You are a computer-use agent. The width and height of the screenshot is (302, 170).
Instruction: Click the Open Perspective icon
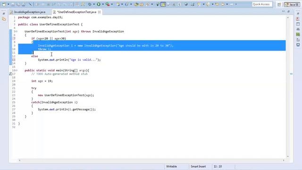pyautogui.click(x=279, y=4)
